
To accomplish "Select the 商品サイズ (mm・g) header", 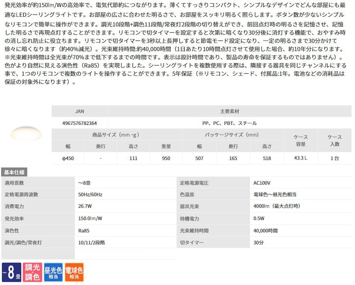I will [117, 135].
